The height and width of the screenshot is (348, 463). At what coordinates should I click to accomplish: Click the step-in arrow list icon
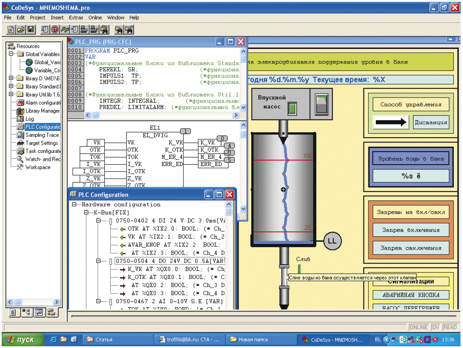click(x=74, y=30)
